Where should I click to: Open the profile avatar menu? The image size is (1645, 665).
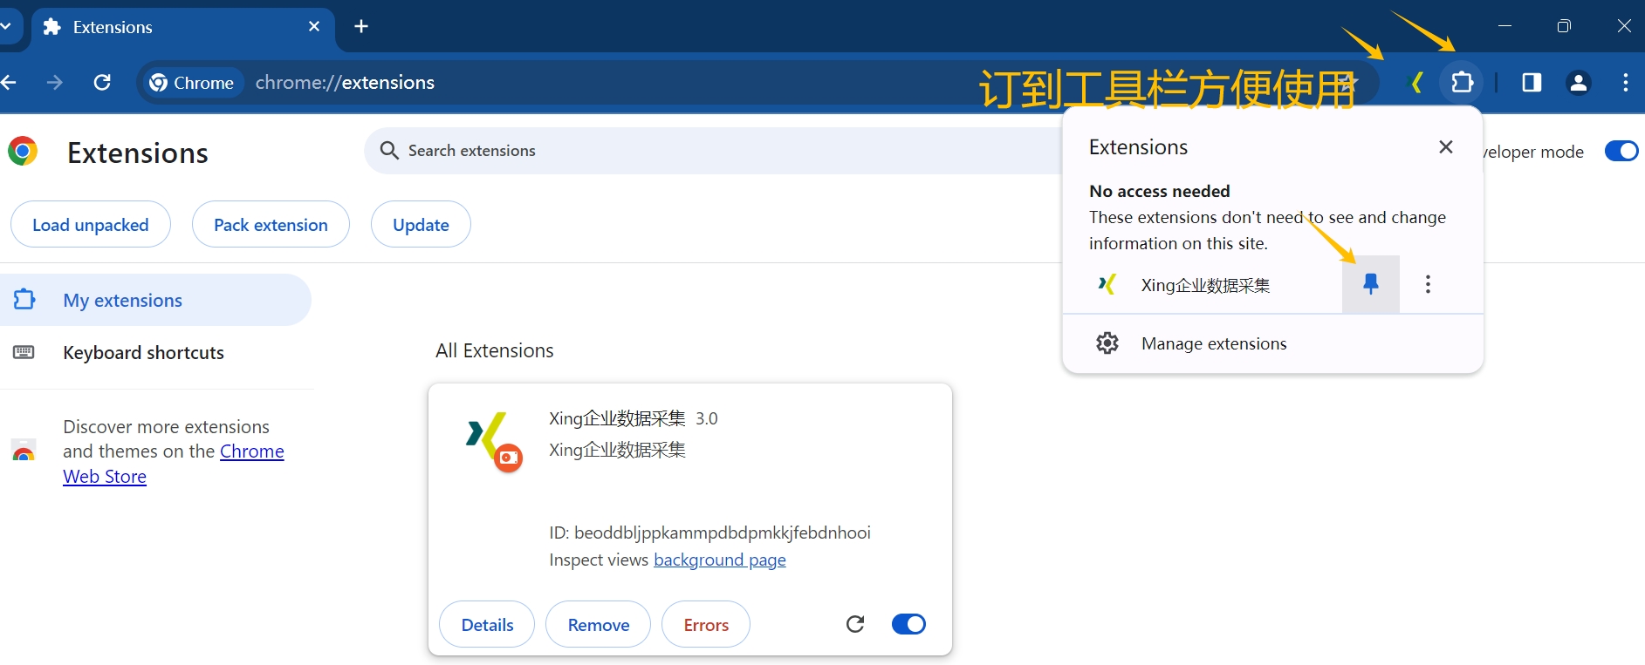tap(1579, 83)
